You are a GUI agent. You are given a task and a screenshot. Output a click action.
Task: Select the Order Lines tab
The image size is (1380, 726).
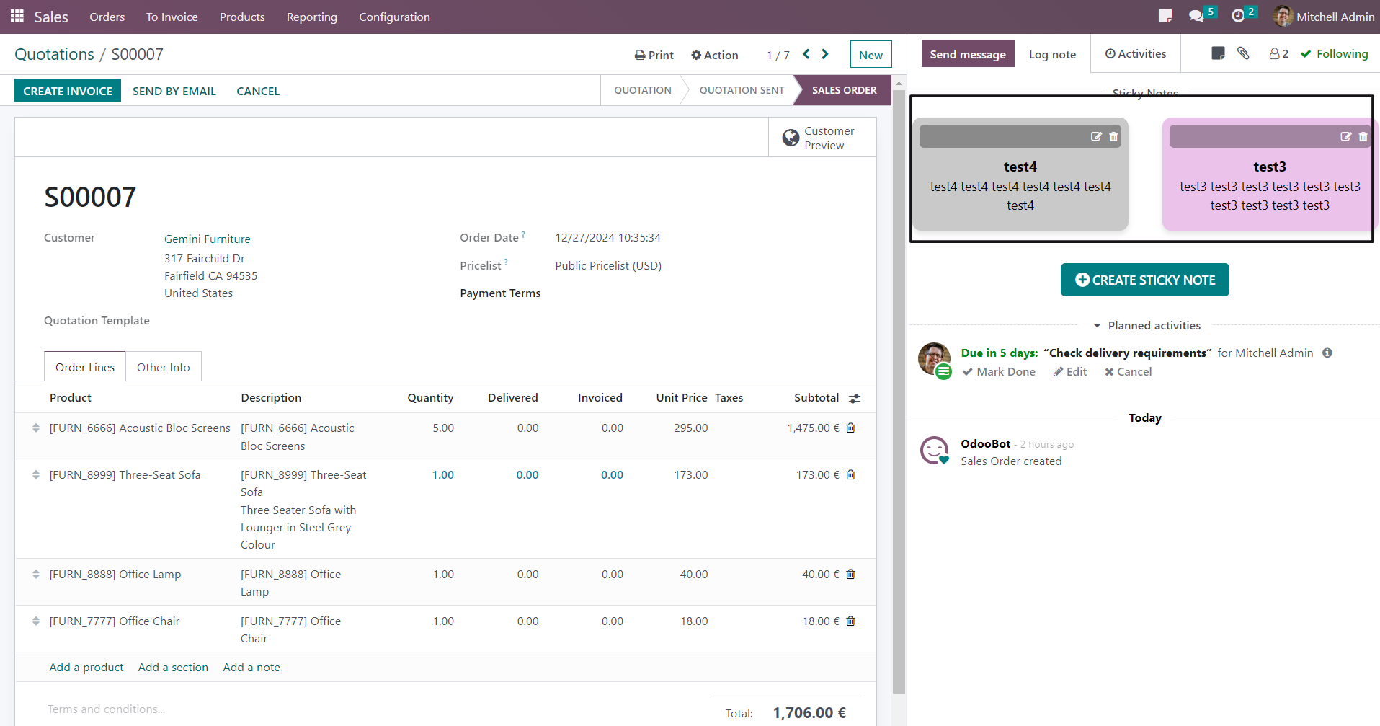pyautogui.click(x=85, y=367)
